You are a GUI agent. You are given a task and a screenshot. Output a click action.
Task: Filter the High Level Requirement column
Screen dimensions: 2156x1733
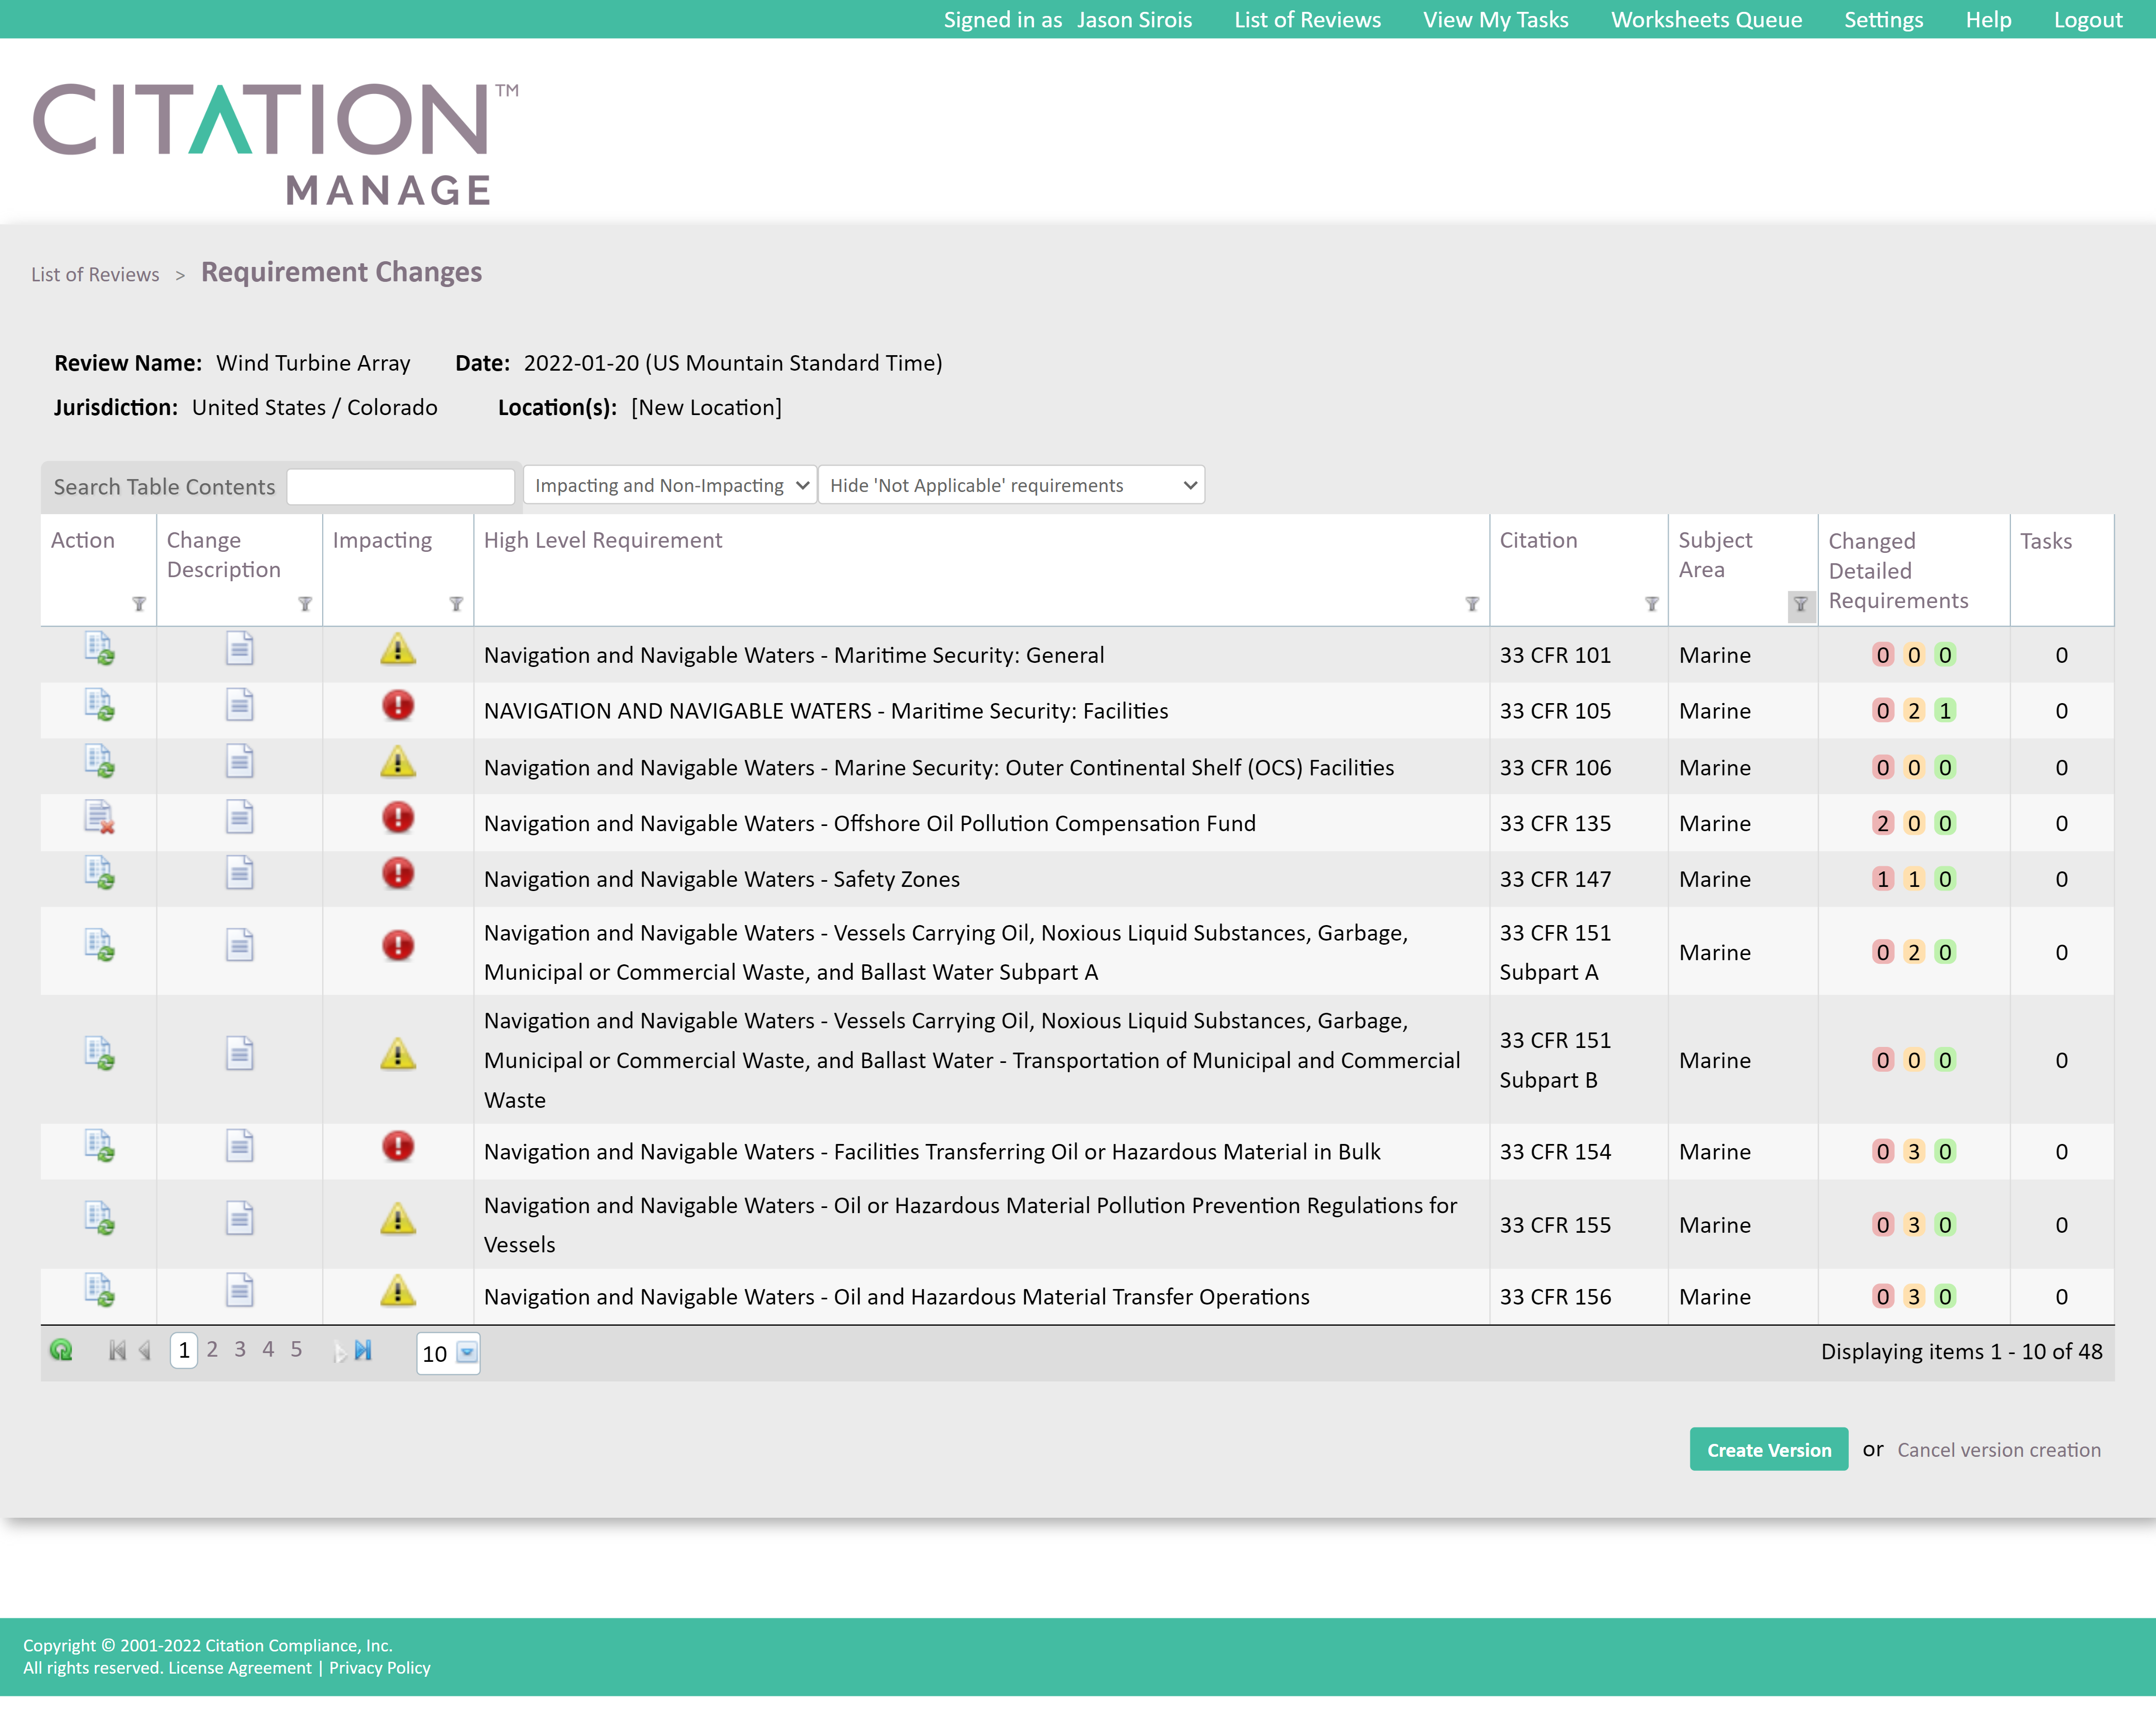pyautogui.click(x=1472, y=604)
